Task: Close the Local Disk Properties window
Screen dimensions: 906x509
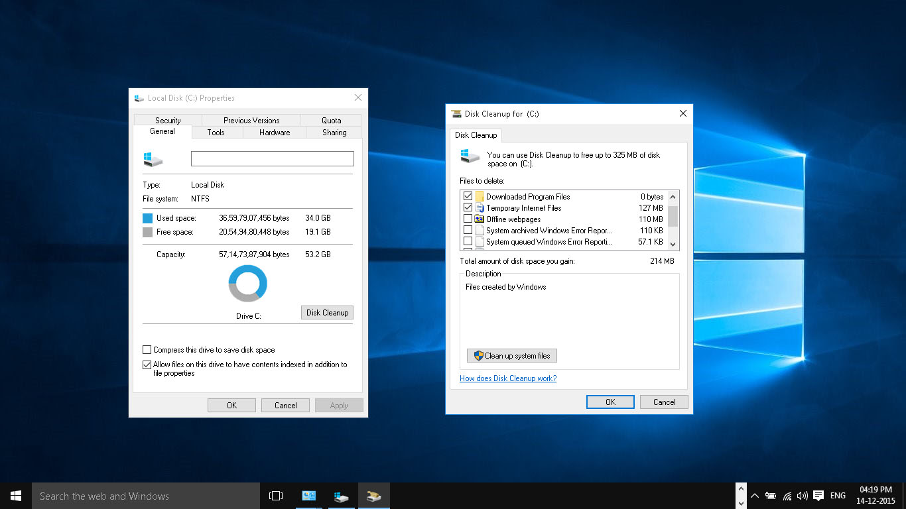Action: click(358, 98)
